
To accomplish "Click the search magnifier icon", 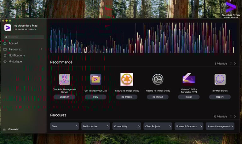I will (x=6, y=37).
